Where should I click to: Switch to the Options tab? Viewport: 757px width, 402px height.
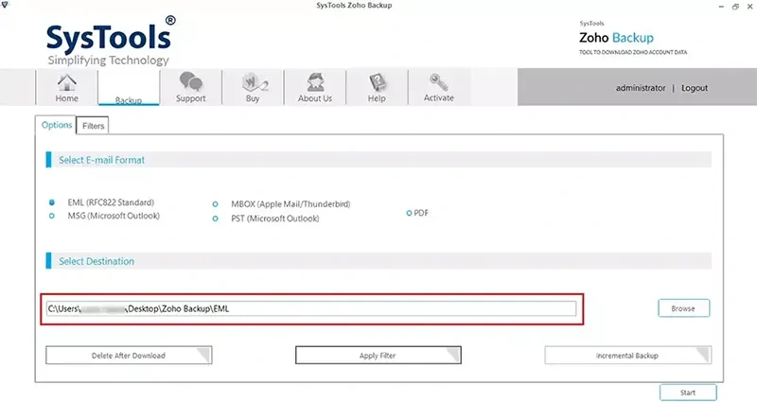click(x=56, y=125)
